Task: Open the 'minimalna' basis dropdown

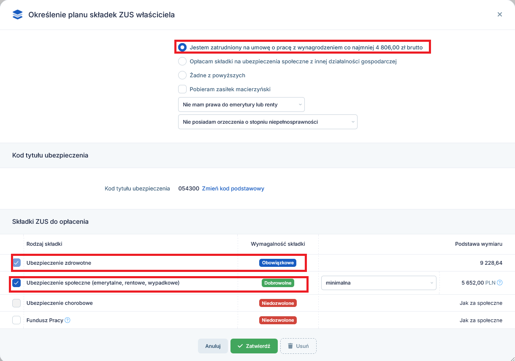Action: (379, 283)
